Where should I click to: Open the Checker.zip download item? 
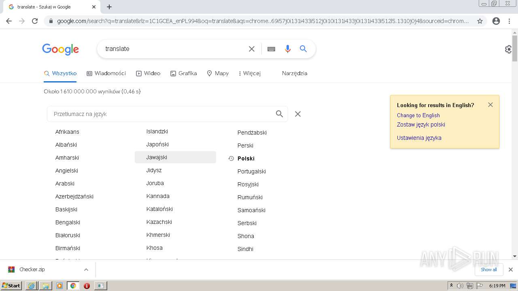[32, 270]
